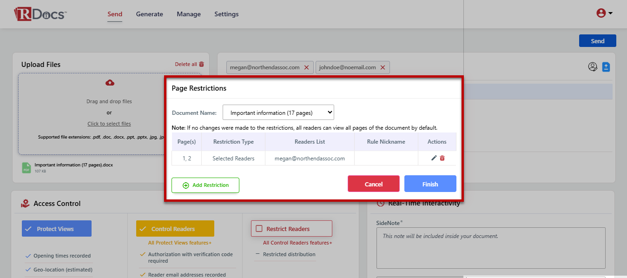Click the RDocs logo
The width and height of the screenshot is (627, 278).
coord(40,13)
